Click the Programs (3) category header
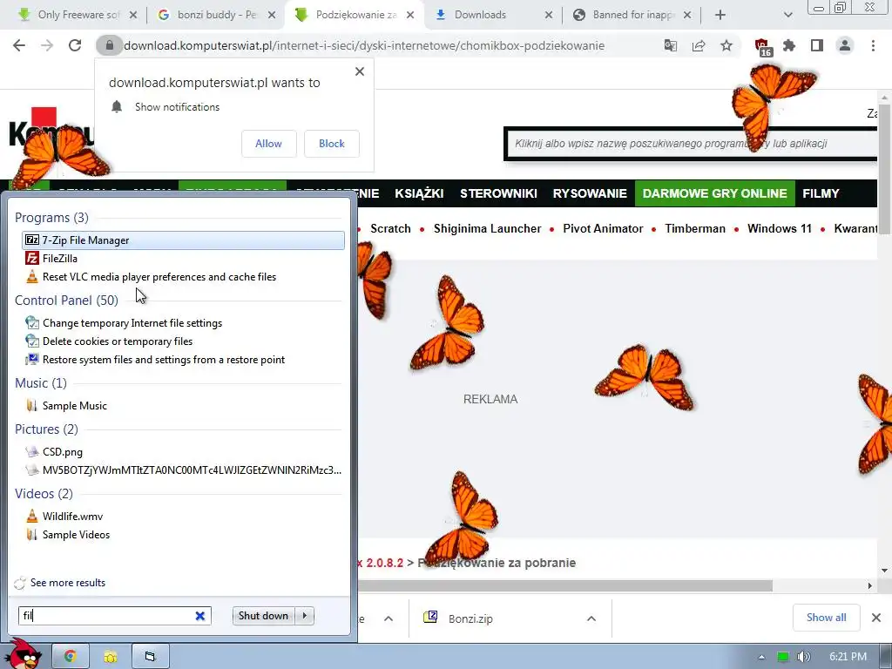 click(51, 217)
